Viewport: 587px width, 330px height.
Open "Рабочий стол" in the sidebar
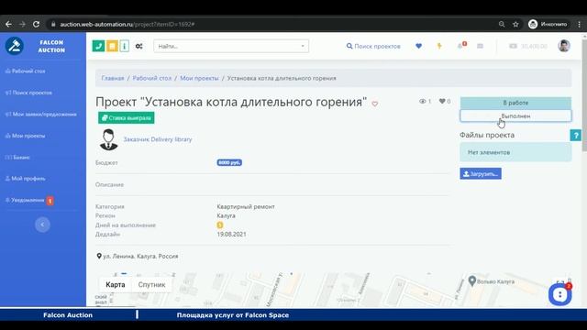pos(26,71)
